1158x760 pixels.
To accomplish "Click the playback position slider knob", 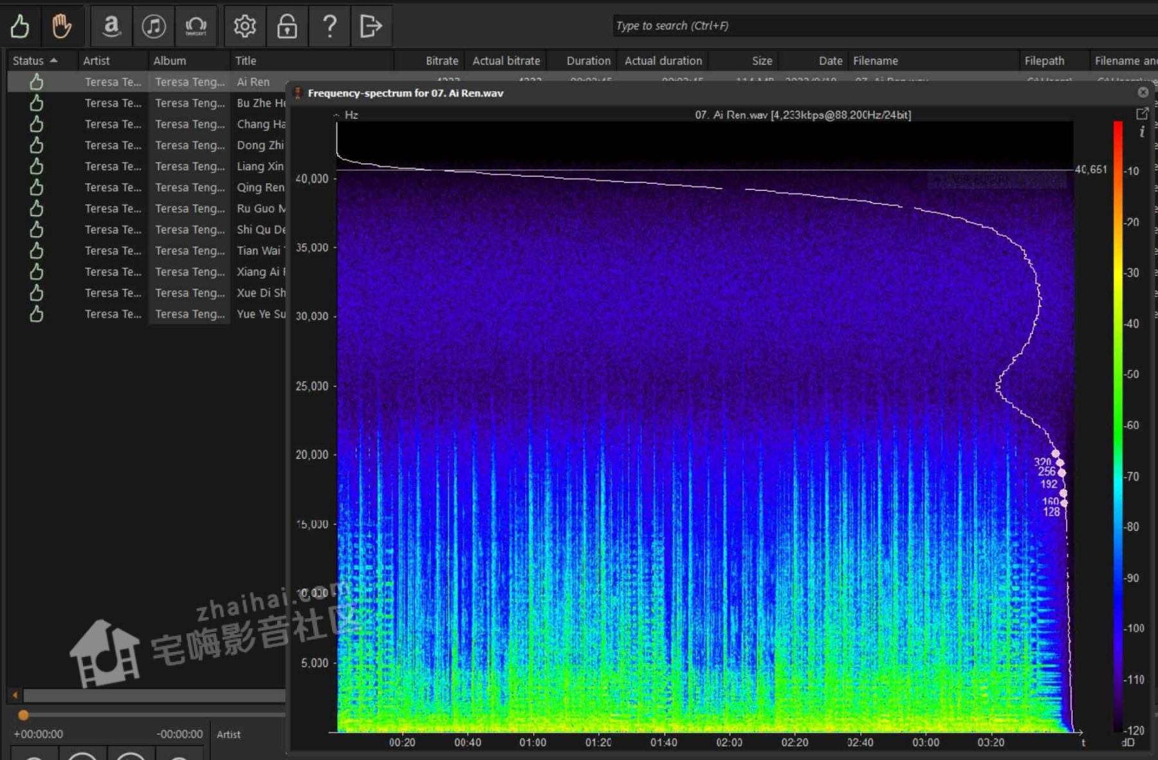I will tap(23, 715).
